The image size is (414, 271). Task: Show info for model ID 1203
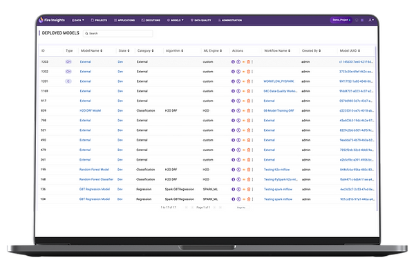point(233,62)
